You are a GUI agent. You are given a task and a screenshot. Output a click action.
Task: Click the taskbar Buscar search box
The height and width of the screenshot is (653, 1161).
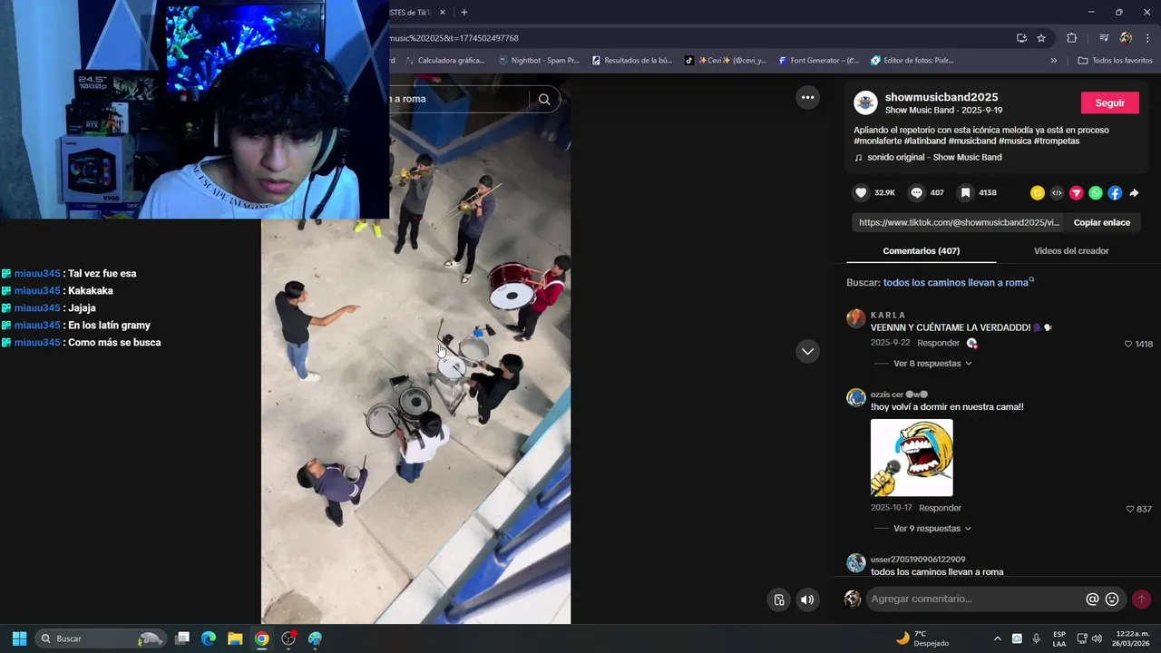tap(101, 638)
